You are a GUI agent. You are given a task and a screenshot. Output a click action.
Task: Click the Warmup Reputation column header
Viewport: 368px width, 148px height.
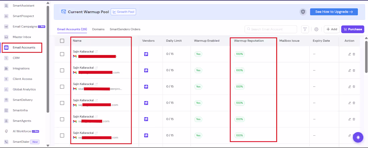(249, 41)
